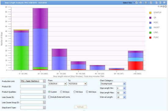Click the STARTUP yellow legend swatch
The height and width of the screenshot is (111, 168).
click(x=150, y=13)
